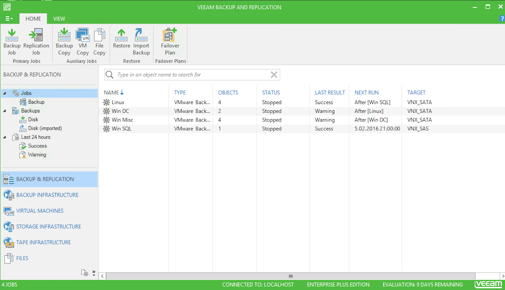
Task: Click the Storage Infrastructure icon
Action: click(x=9, y=227)
